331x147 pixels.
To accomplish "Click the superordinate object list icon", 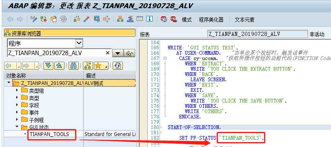I will (x=88, y=66).
